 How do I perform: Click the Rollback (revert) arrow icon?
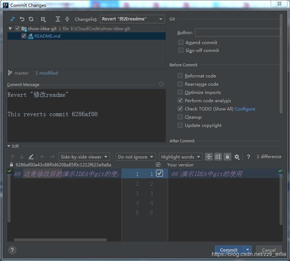pos(22,19)
